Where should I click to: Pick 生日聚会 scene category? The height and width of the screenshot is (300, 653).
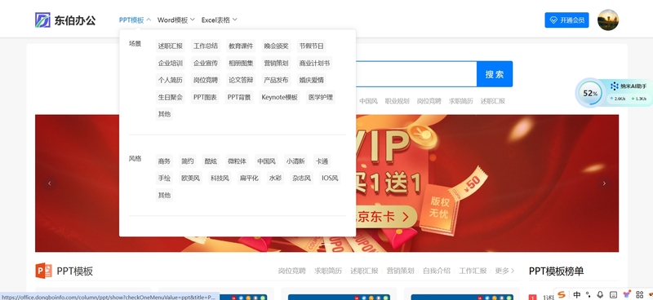[170, 97]
